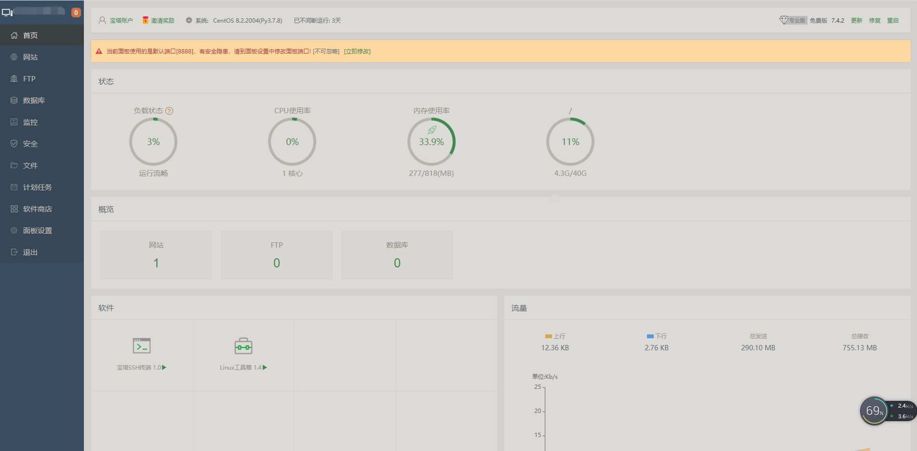Click the play arrow after 宝塔SSH终端 1.0
The image size is (917, 451).
pyautogui.click(x=164, y=368)
